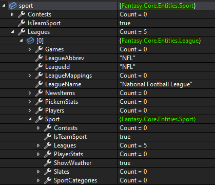The width and height of the screenshot is (215, 185).
Task: Select the ShowWeather property name
Action: pos(72,163)
